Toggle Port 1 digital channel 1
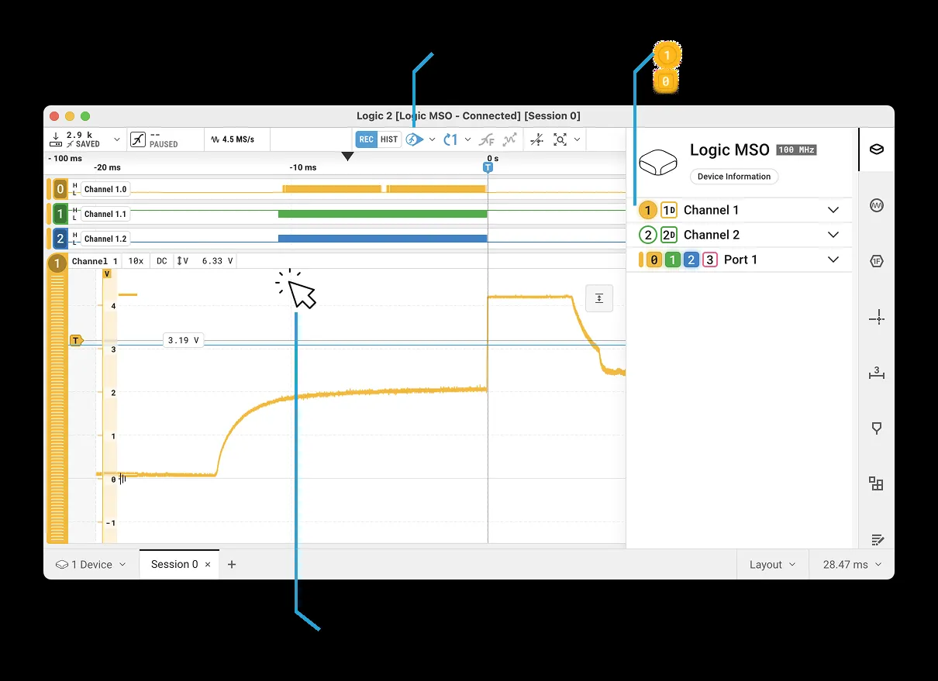938x681 pixels. (672, 260)
